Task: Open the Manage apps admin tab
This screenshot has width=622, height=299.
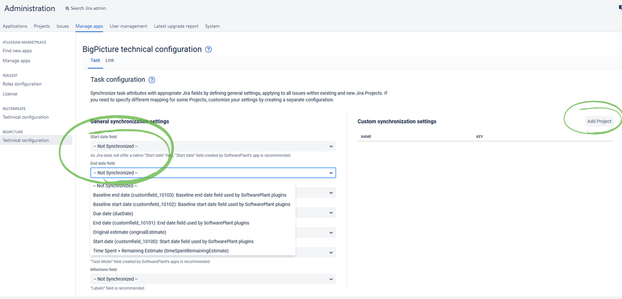Action: (x=89, y=26)
